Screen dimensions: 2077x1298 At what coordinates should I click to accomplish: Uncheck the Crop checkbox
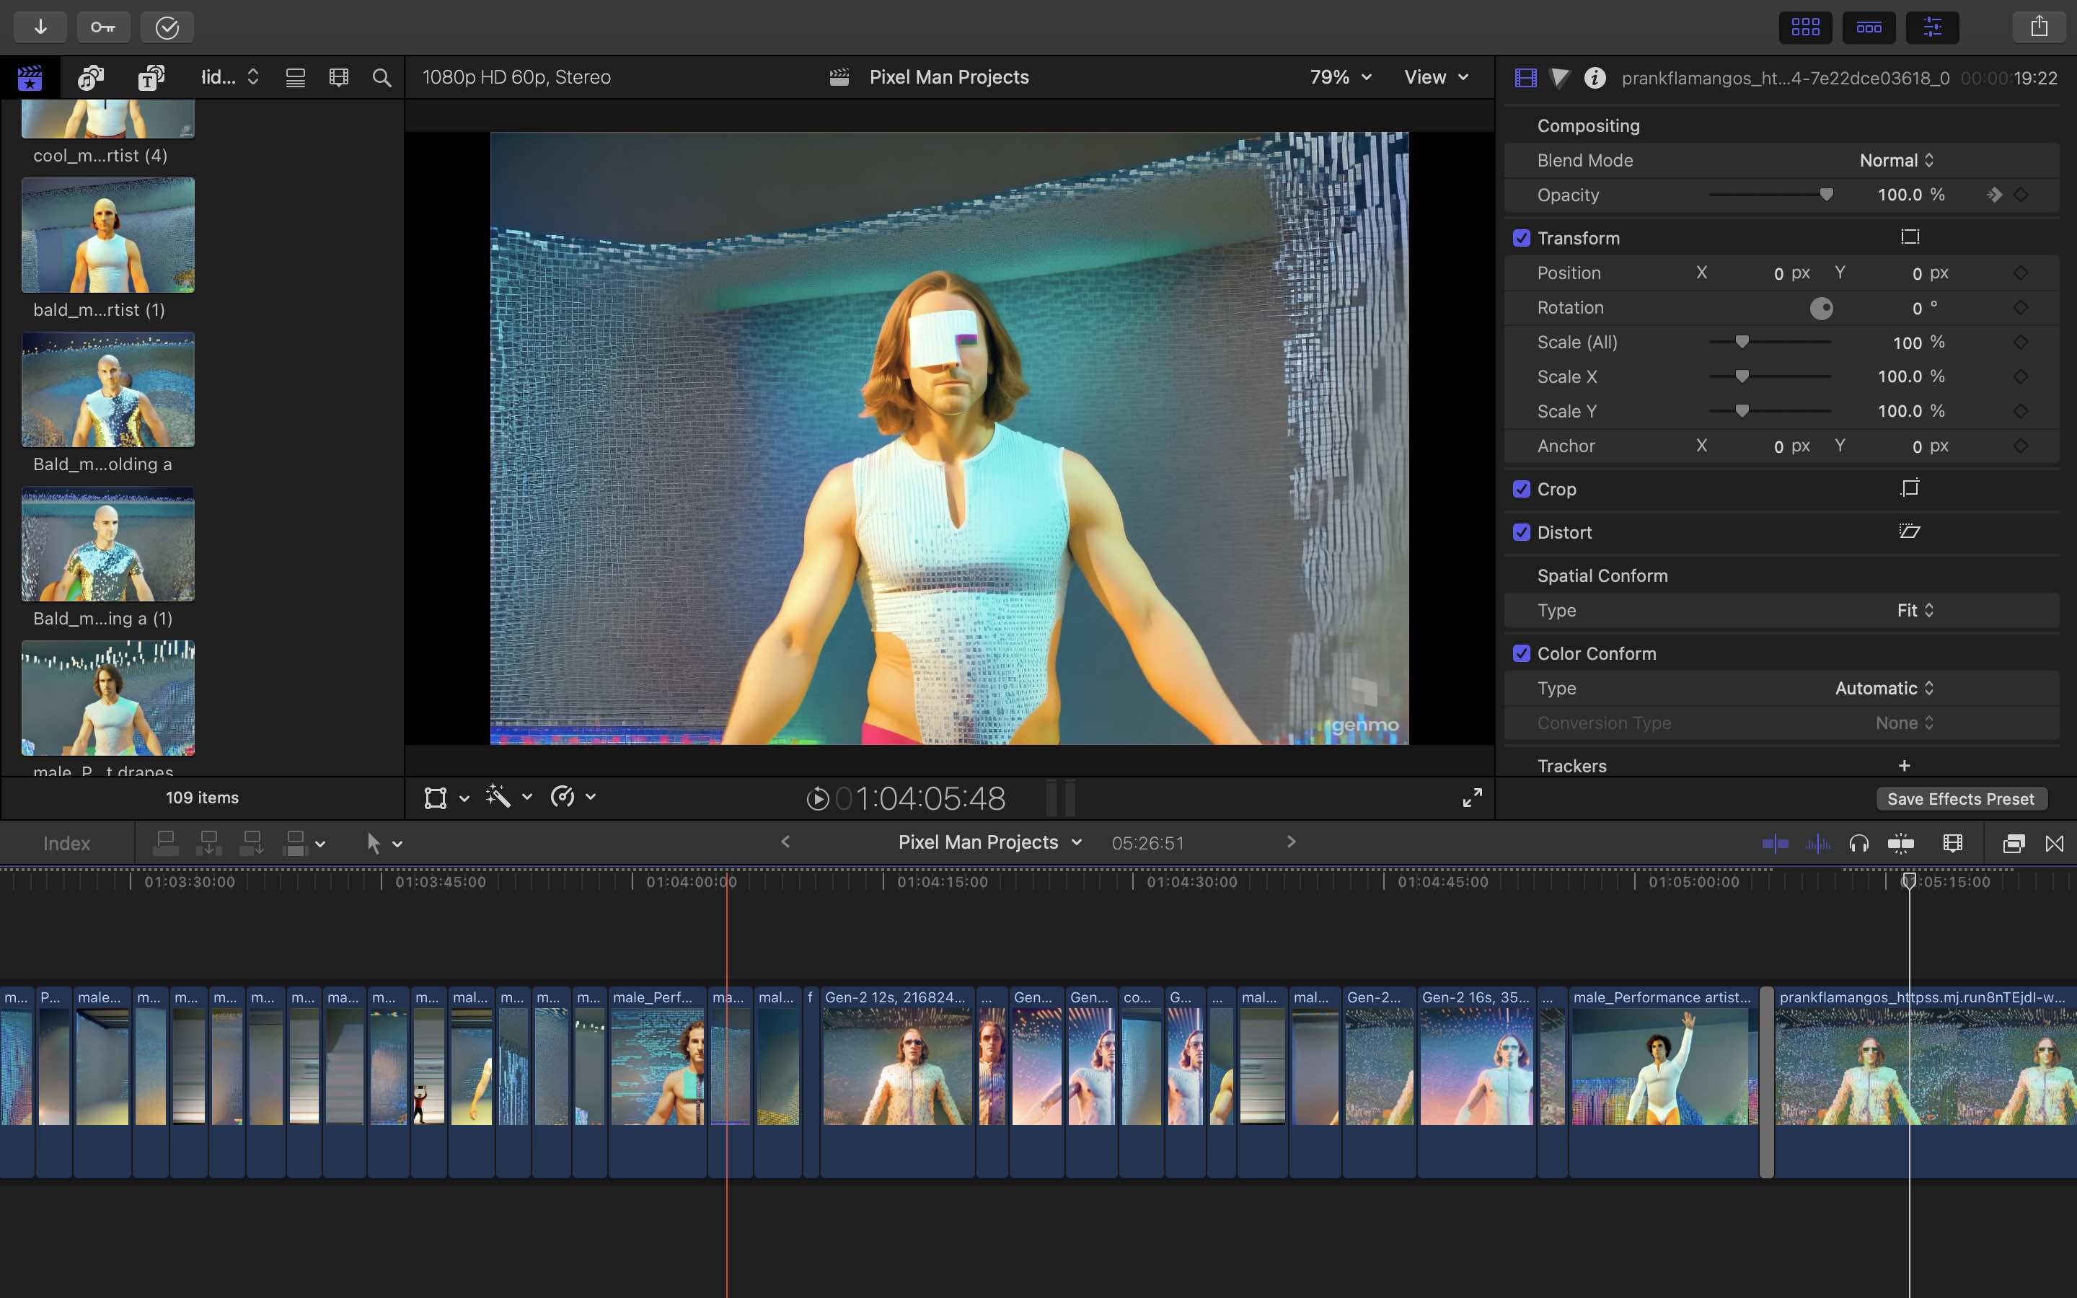[x=1522, y=490]
